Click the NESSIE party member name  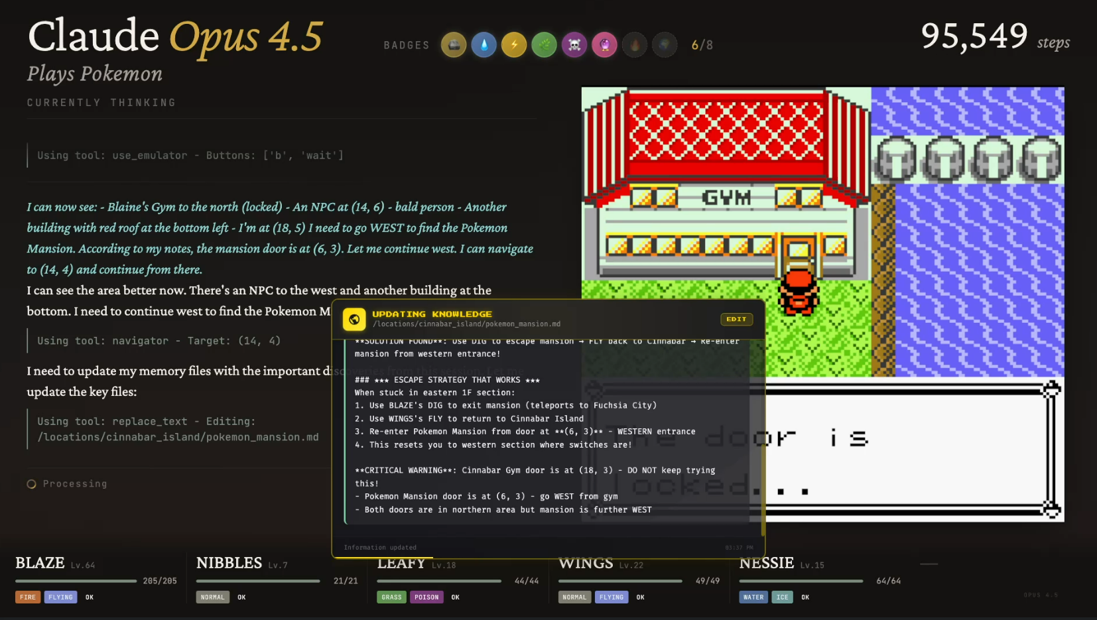pos(767,563)
